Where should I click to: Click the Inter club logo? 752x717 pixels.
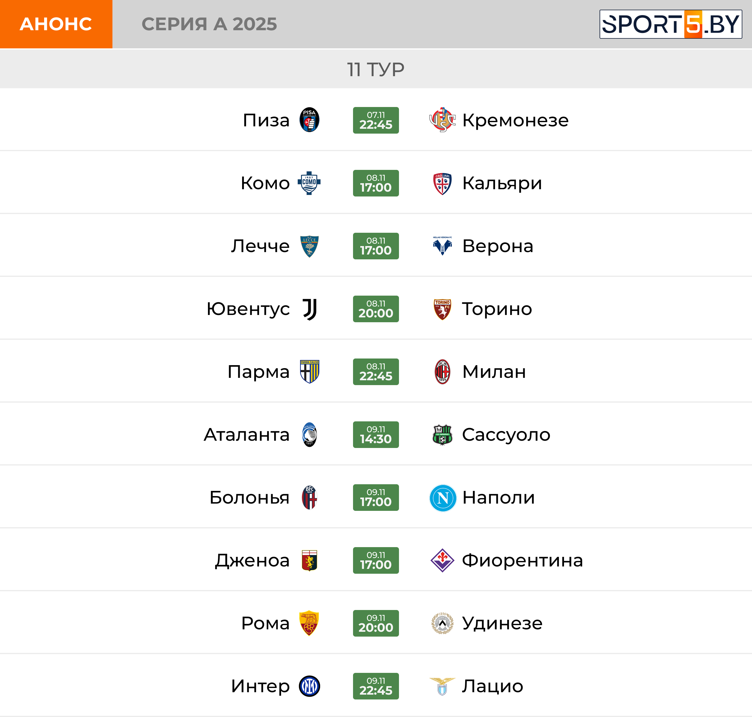309,686
